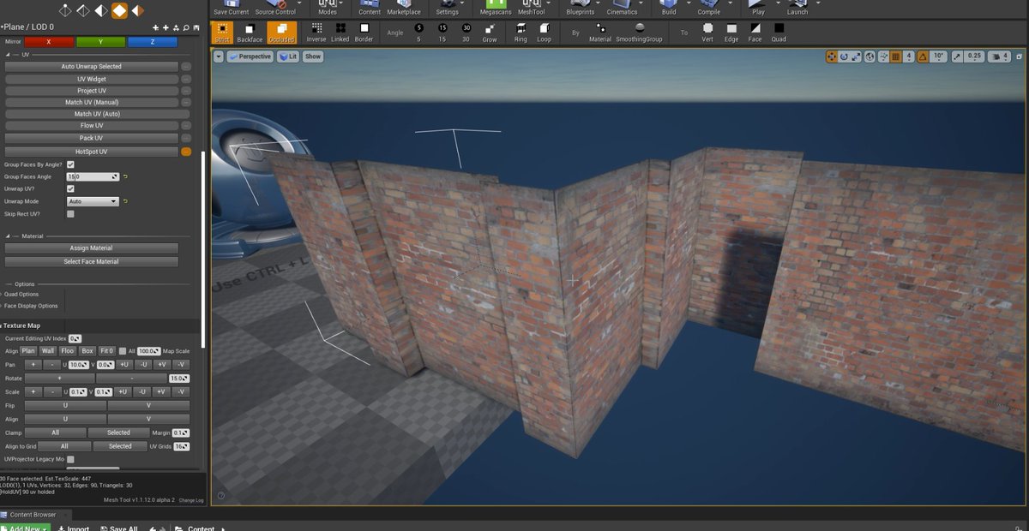Image resolution: width=1029 pixels, height=531 pixels.
Task: Open the Source Control menu
Action: click(275, 8)
